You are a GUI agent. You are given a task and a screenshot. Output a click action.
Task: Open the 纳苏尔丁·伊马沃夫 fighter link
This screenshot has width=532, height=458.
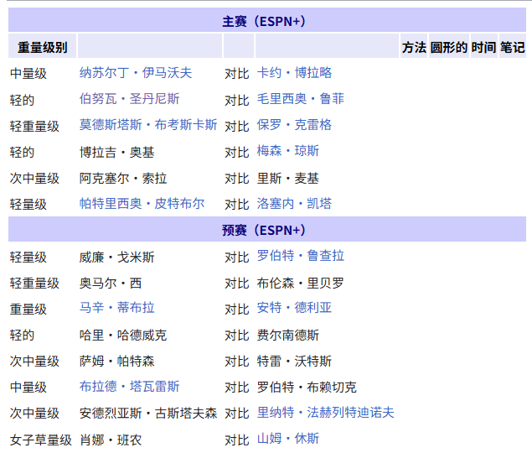coord(136,73)
